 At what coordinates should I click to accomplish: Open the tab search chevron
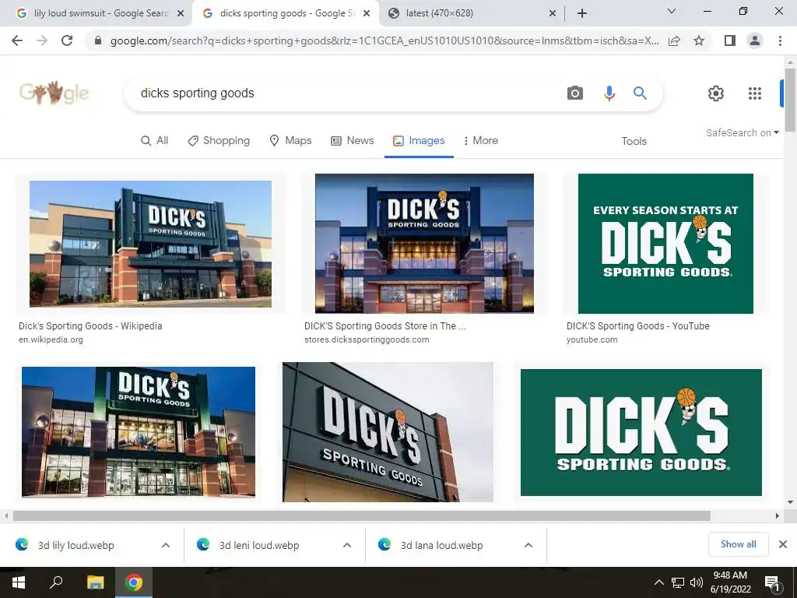pos(672,11)
